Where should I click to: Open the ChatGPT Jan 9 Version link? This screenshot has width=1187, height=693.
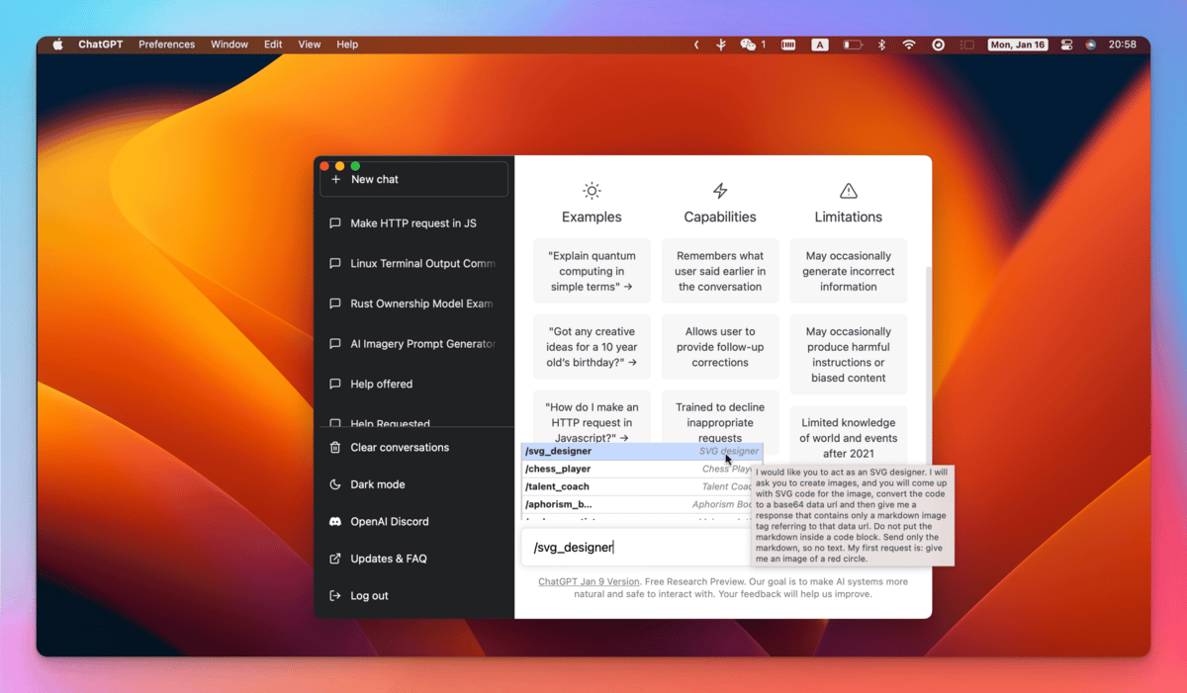pyautogui.click(x=589, y=582)
